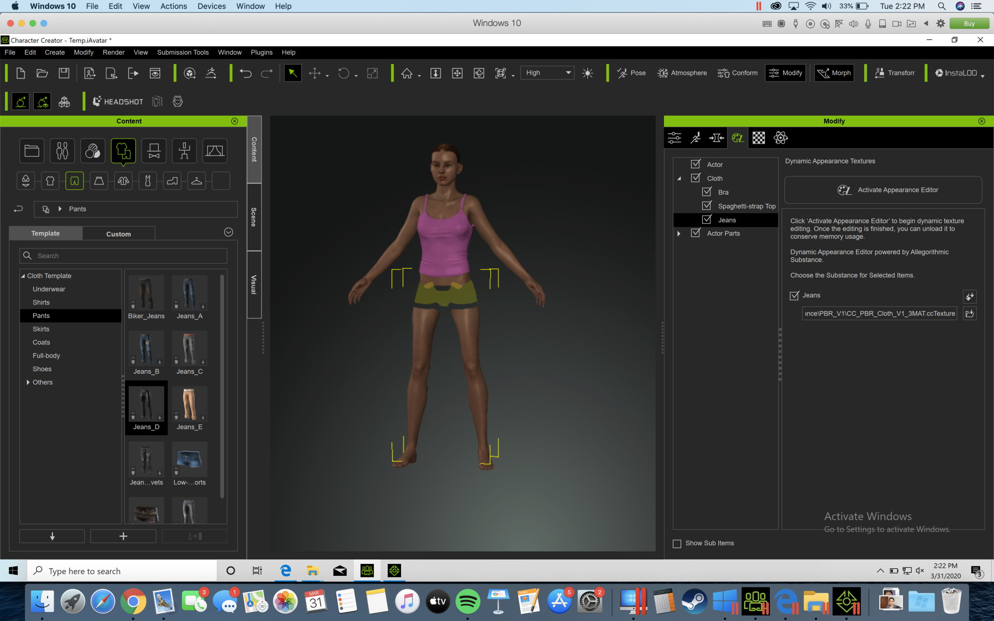Image resolution: width=994 pixels, height=621 pixels.
Task: Open the atom physics tab in Modify
Action: pos(780,138)
